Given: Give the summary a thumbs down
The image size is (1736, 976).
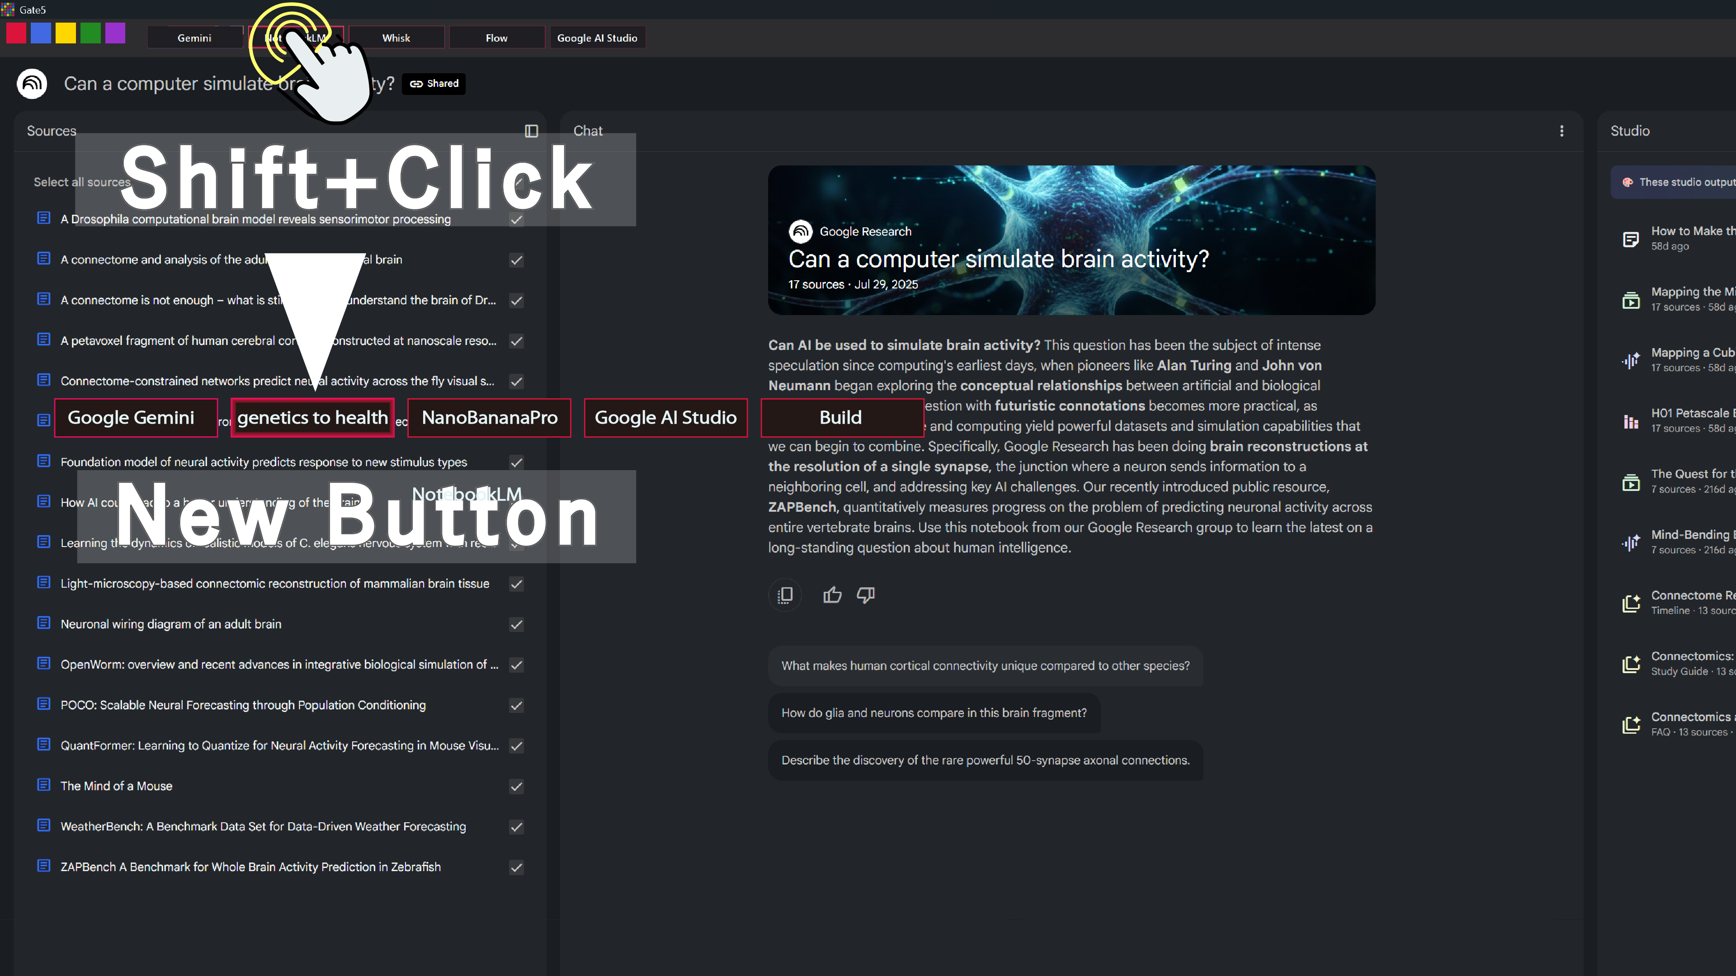Looking at the screenshot, I should click(x=866, y=595).
